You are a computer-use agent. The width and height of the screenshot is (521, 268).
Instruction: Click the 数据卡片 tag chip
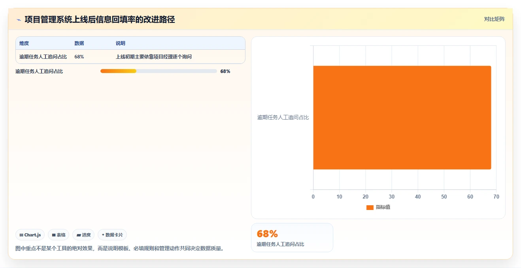112,235
